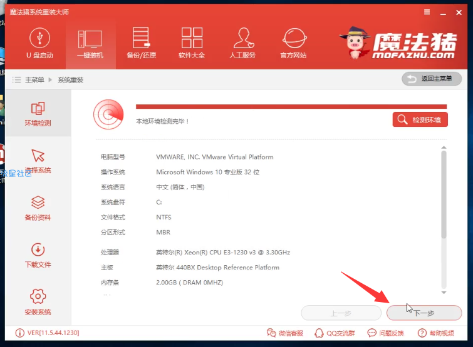Click the 系统盘符 label
The height and width of the screenshot is (347, 473).
click(x=113, y=202)
